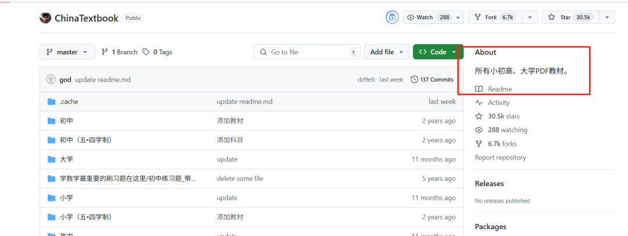Open the god author link

click(65, 79)
